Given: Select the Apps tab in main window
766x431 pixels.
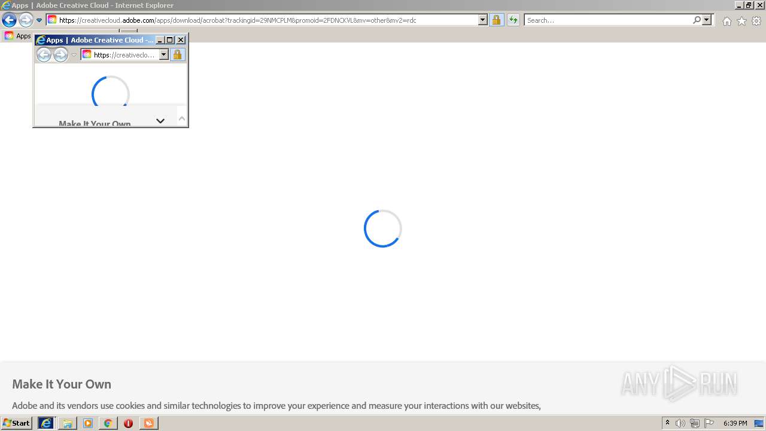Looking at the screenshot, I should pyautogui.click(x=17, y=36).
